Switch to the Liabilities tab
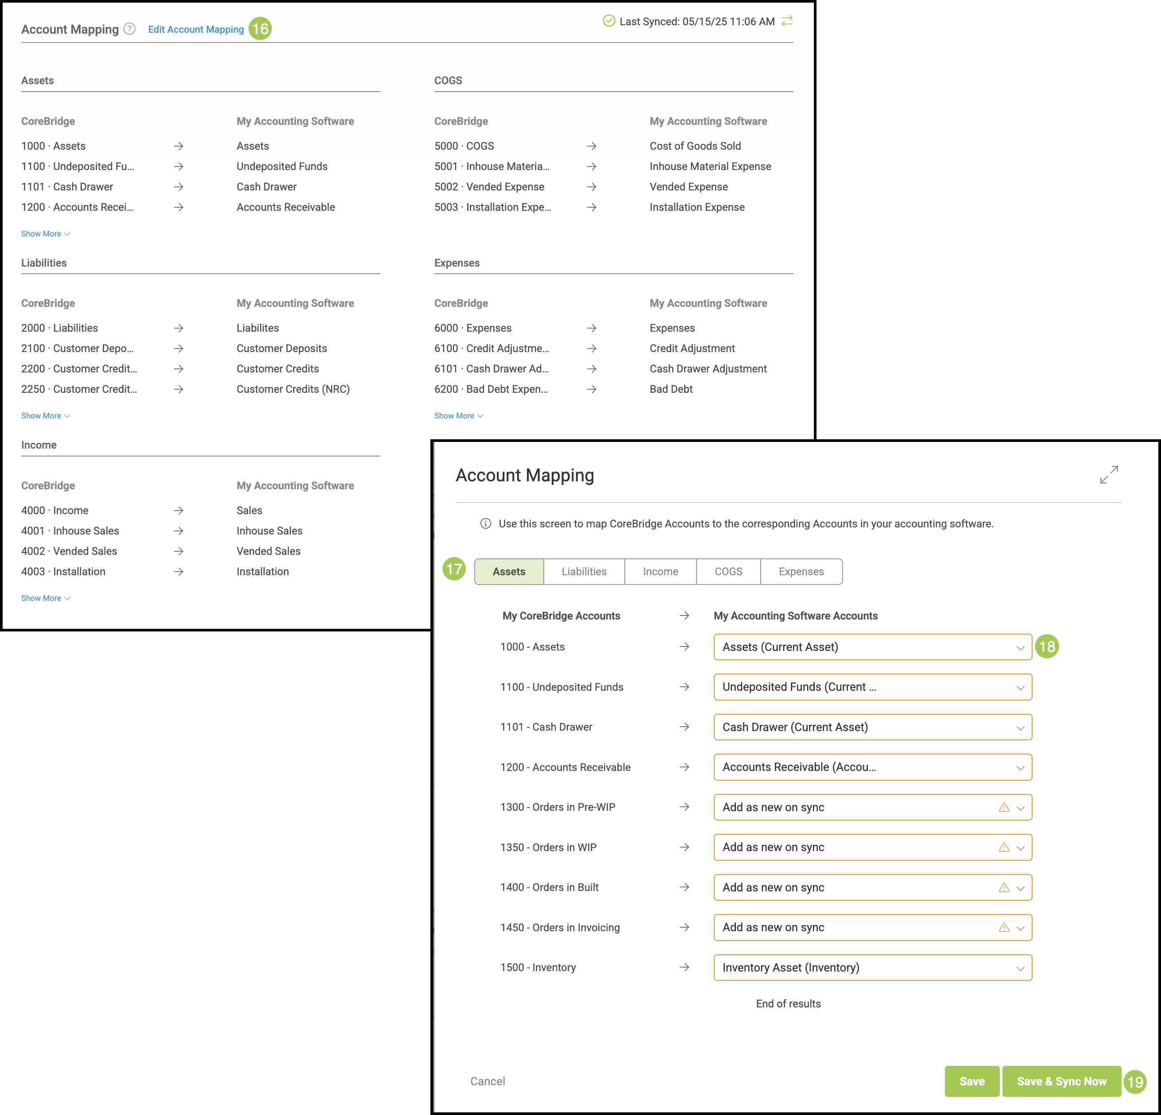Viewport: 1161px width, 1115px height. tap(584, 572)
